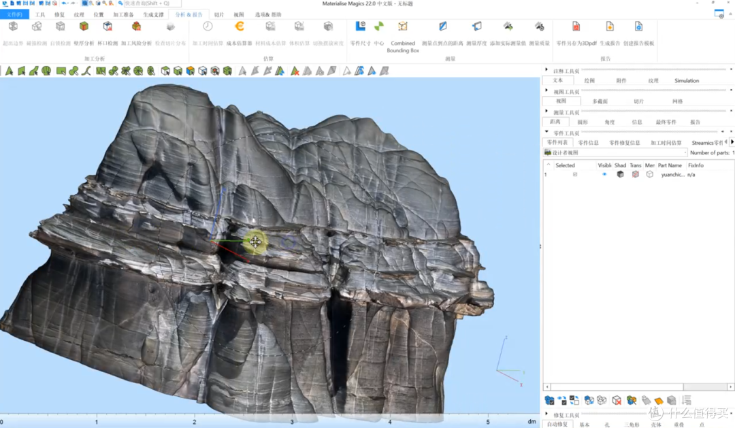
Task: Expand the 视图工具页 panel arrow
Action: [x=546, y=90]
